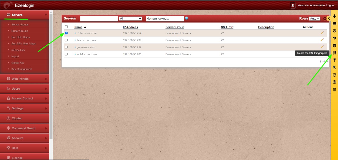Toggle the select-all servers checkbox
Image resolution: width=338 pixels, height=160 pixels.
click(x=66, y=27)
